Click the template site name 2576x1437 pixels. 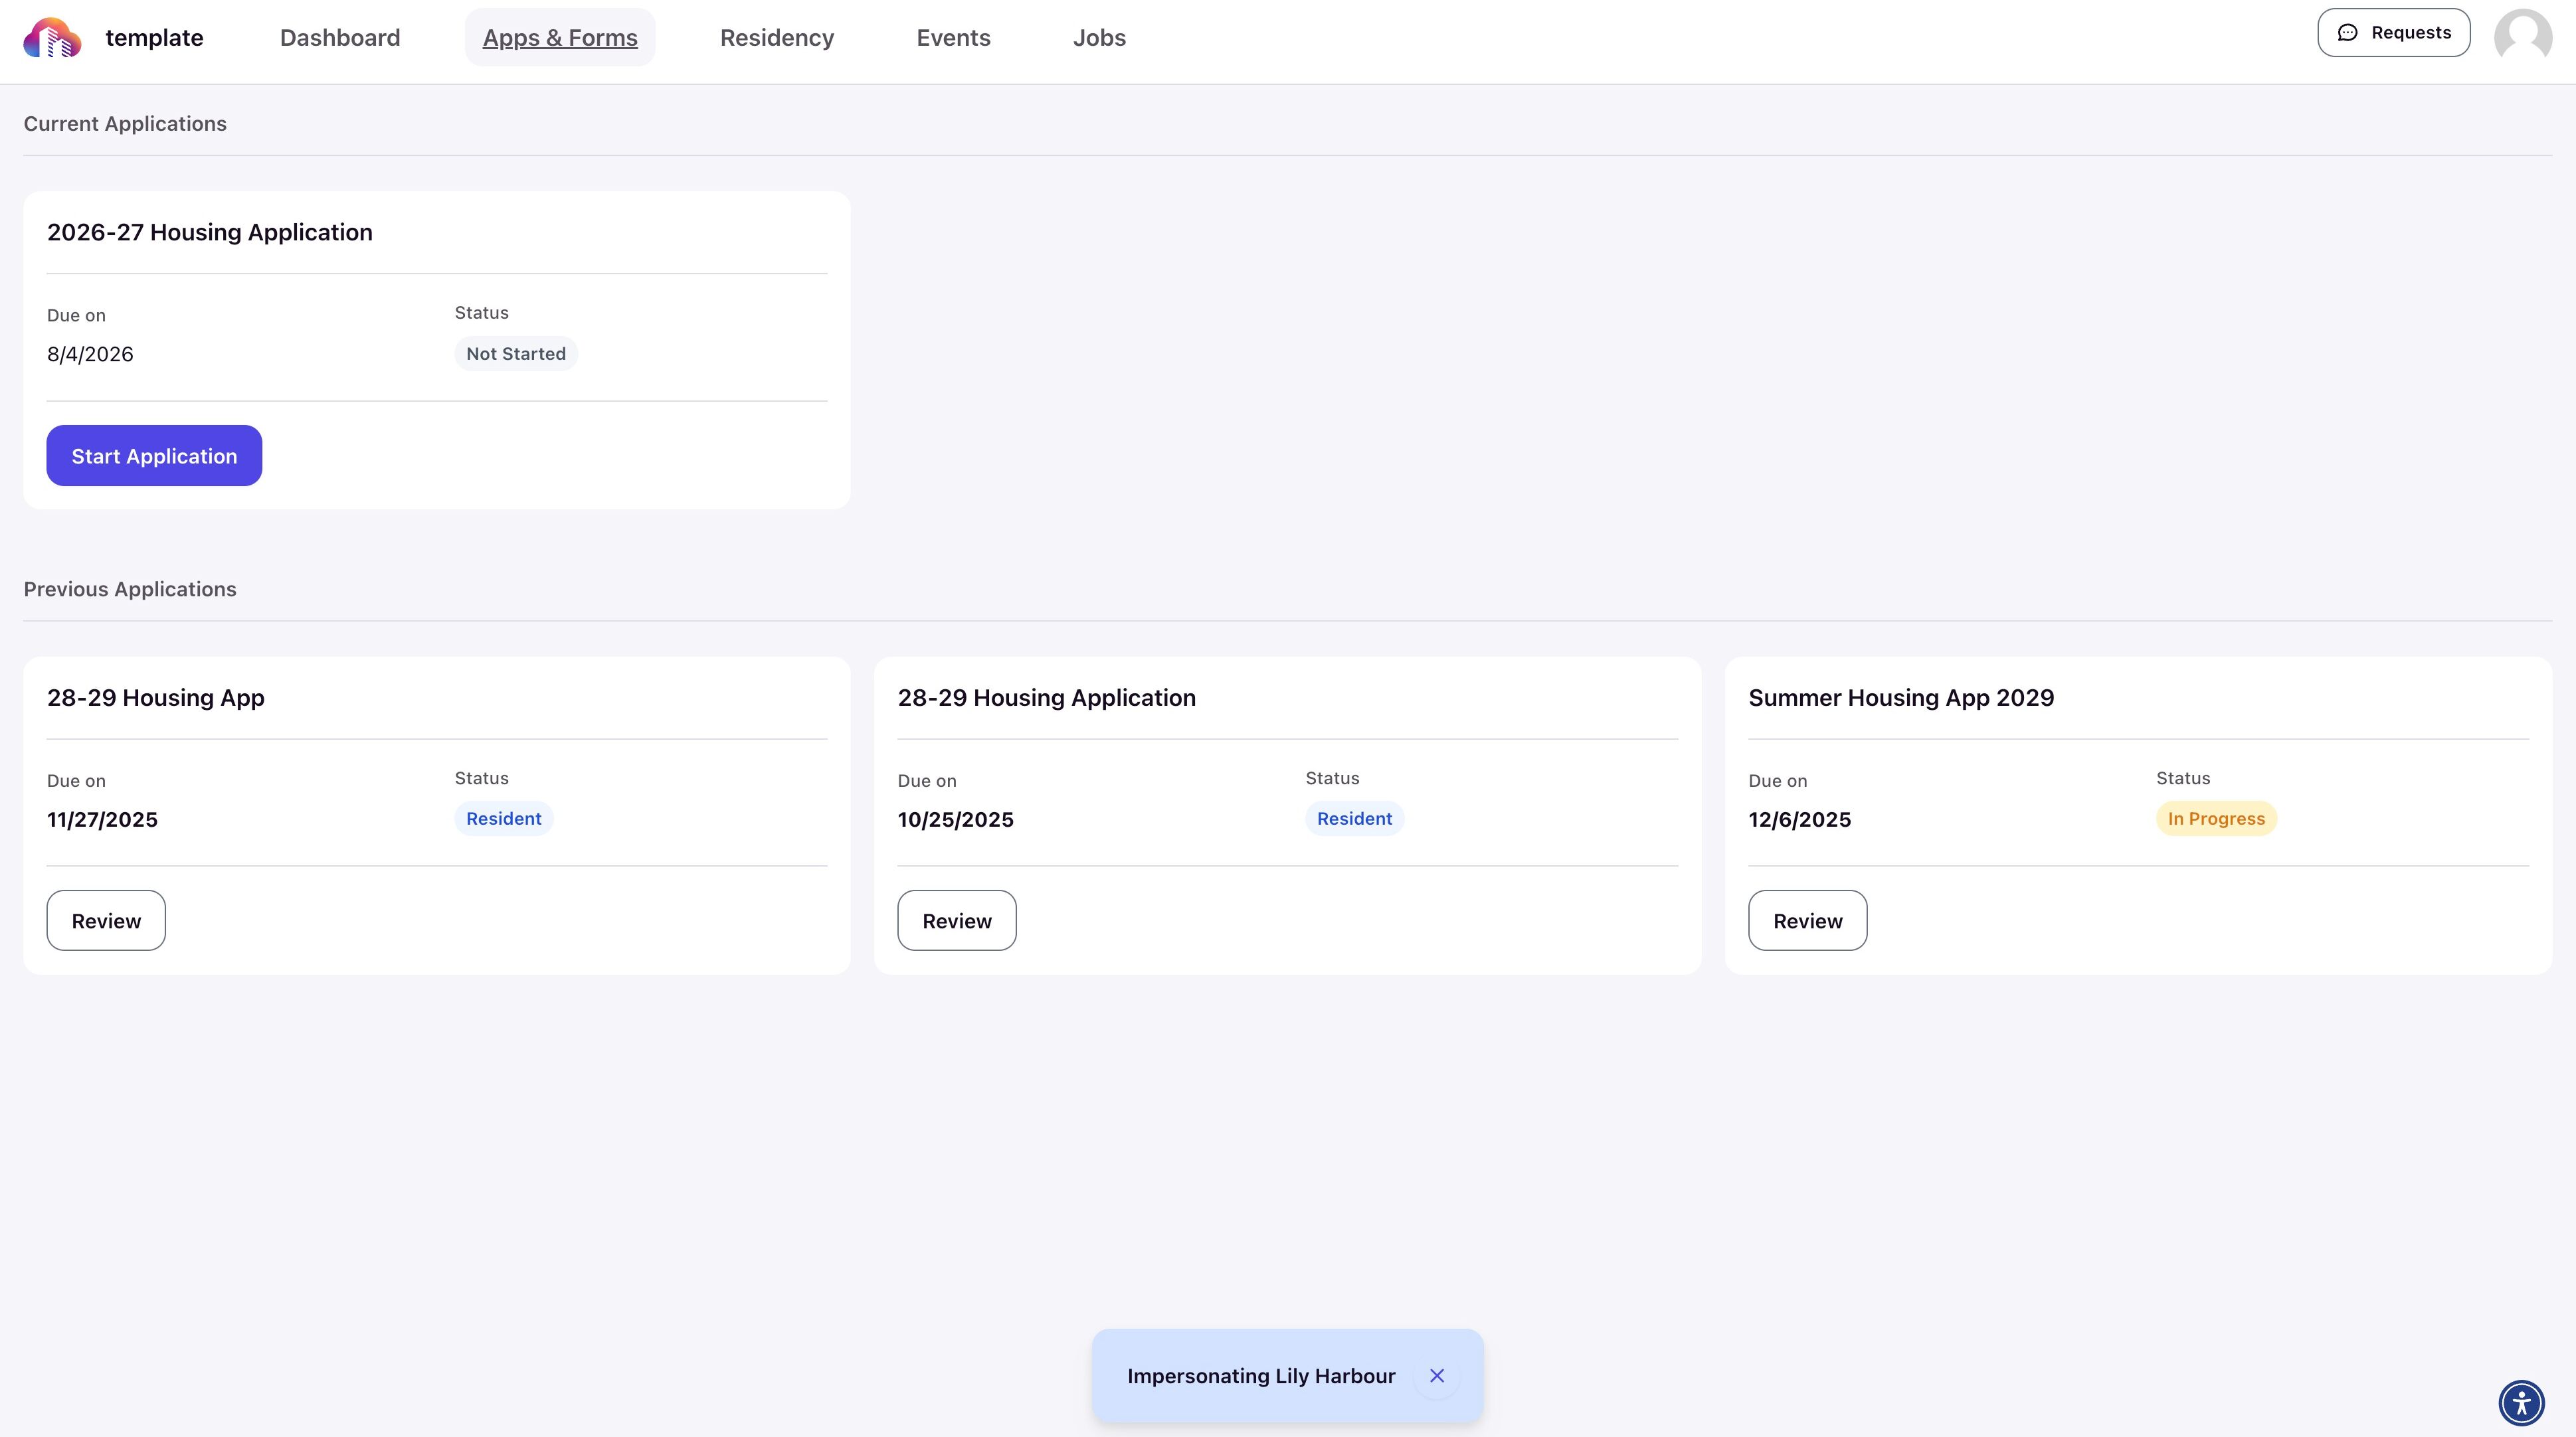(x=154, y=38)
